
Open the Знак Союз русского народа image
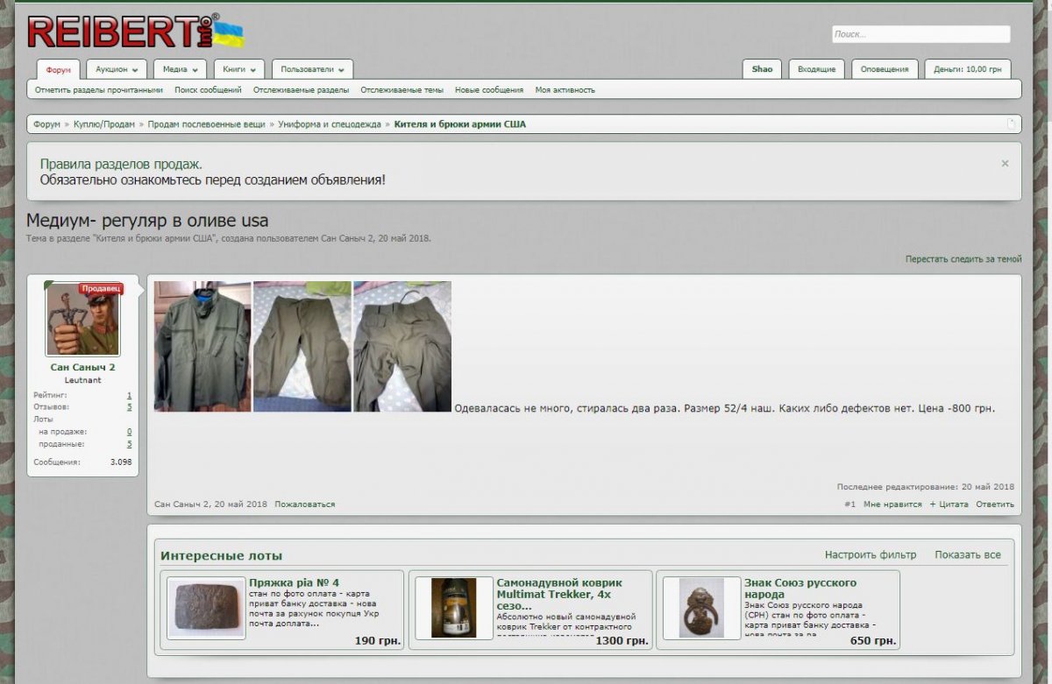[x=701, y=608]
